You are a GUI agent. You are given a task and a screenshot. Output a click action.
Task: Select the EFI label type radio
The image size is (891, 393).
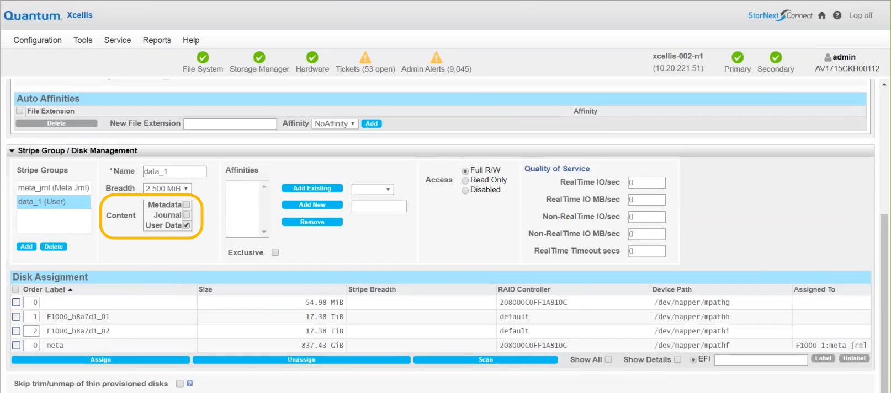tap(693, 360)
